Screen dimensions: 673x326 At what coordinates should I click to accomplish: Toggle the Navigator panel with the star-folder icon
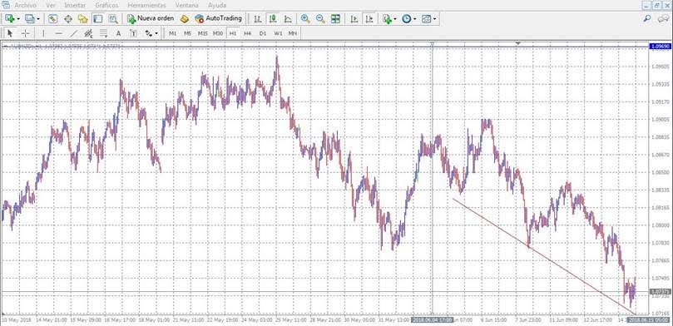click(x=83, y=19)
